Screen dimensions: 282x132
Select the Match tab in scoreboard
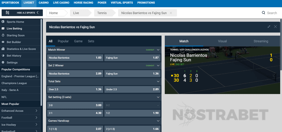coord(184,41)
